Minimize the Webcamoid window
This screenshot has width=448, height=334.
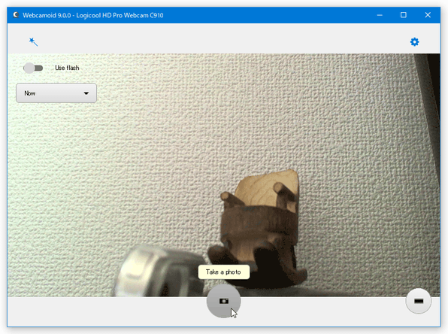(380, 15)
